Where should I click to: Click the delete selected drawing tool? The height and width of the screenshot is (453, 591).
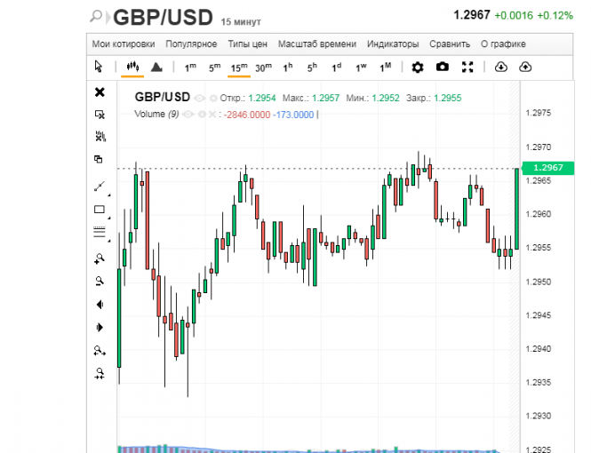[x=100, y=115]
